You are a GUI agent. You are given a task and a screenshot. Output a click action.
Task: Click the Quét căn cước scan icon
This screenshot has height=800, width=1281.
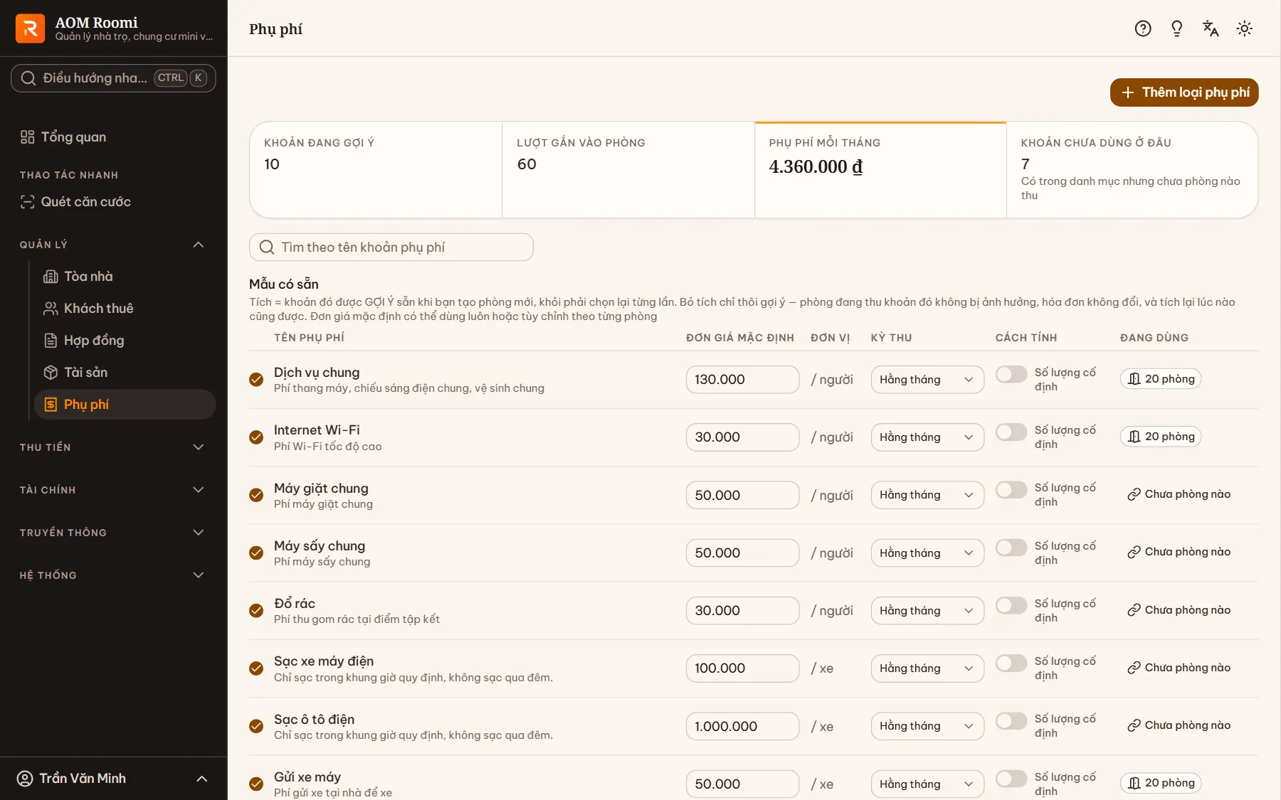tap(27, 202)
